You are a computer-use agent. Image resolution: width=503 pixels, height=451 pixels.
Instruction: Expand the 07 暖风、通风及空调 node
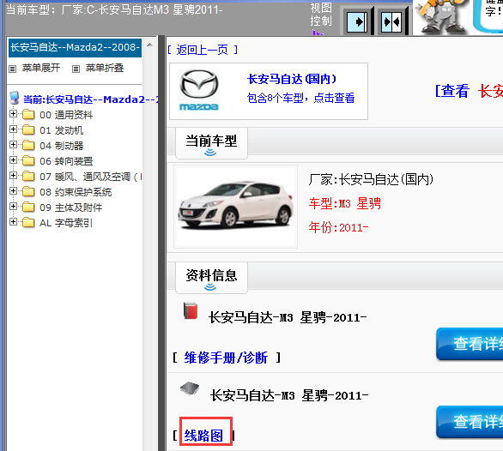tap(13, 175)
